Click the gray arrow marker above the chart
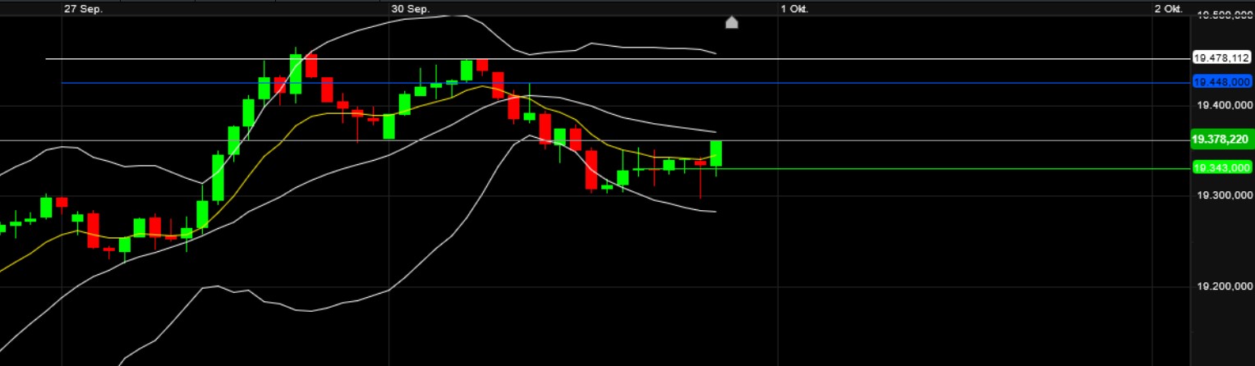Image resolution: width=1255 pixels, height=366 pixels. pos(732,22)
